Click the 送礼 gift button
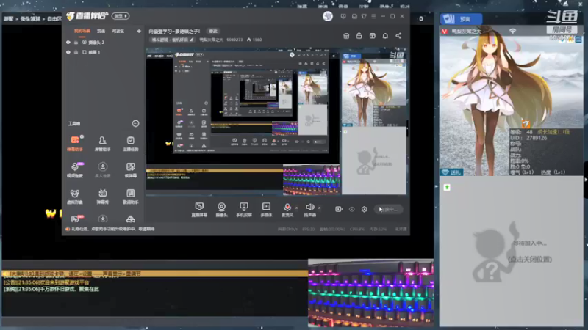 pyautogui.click(x=451, y=172)
